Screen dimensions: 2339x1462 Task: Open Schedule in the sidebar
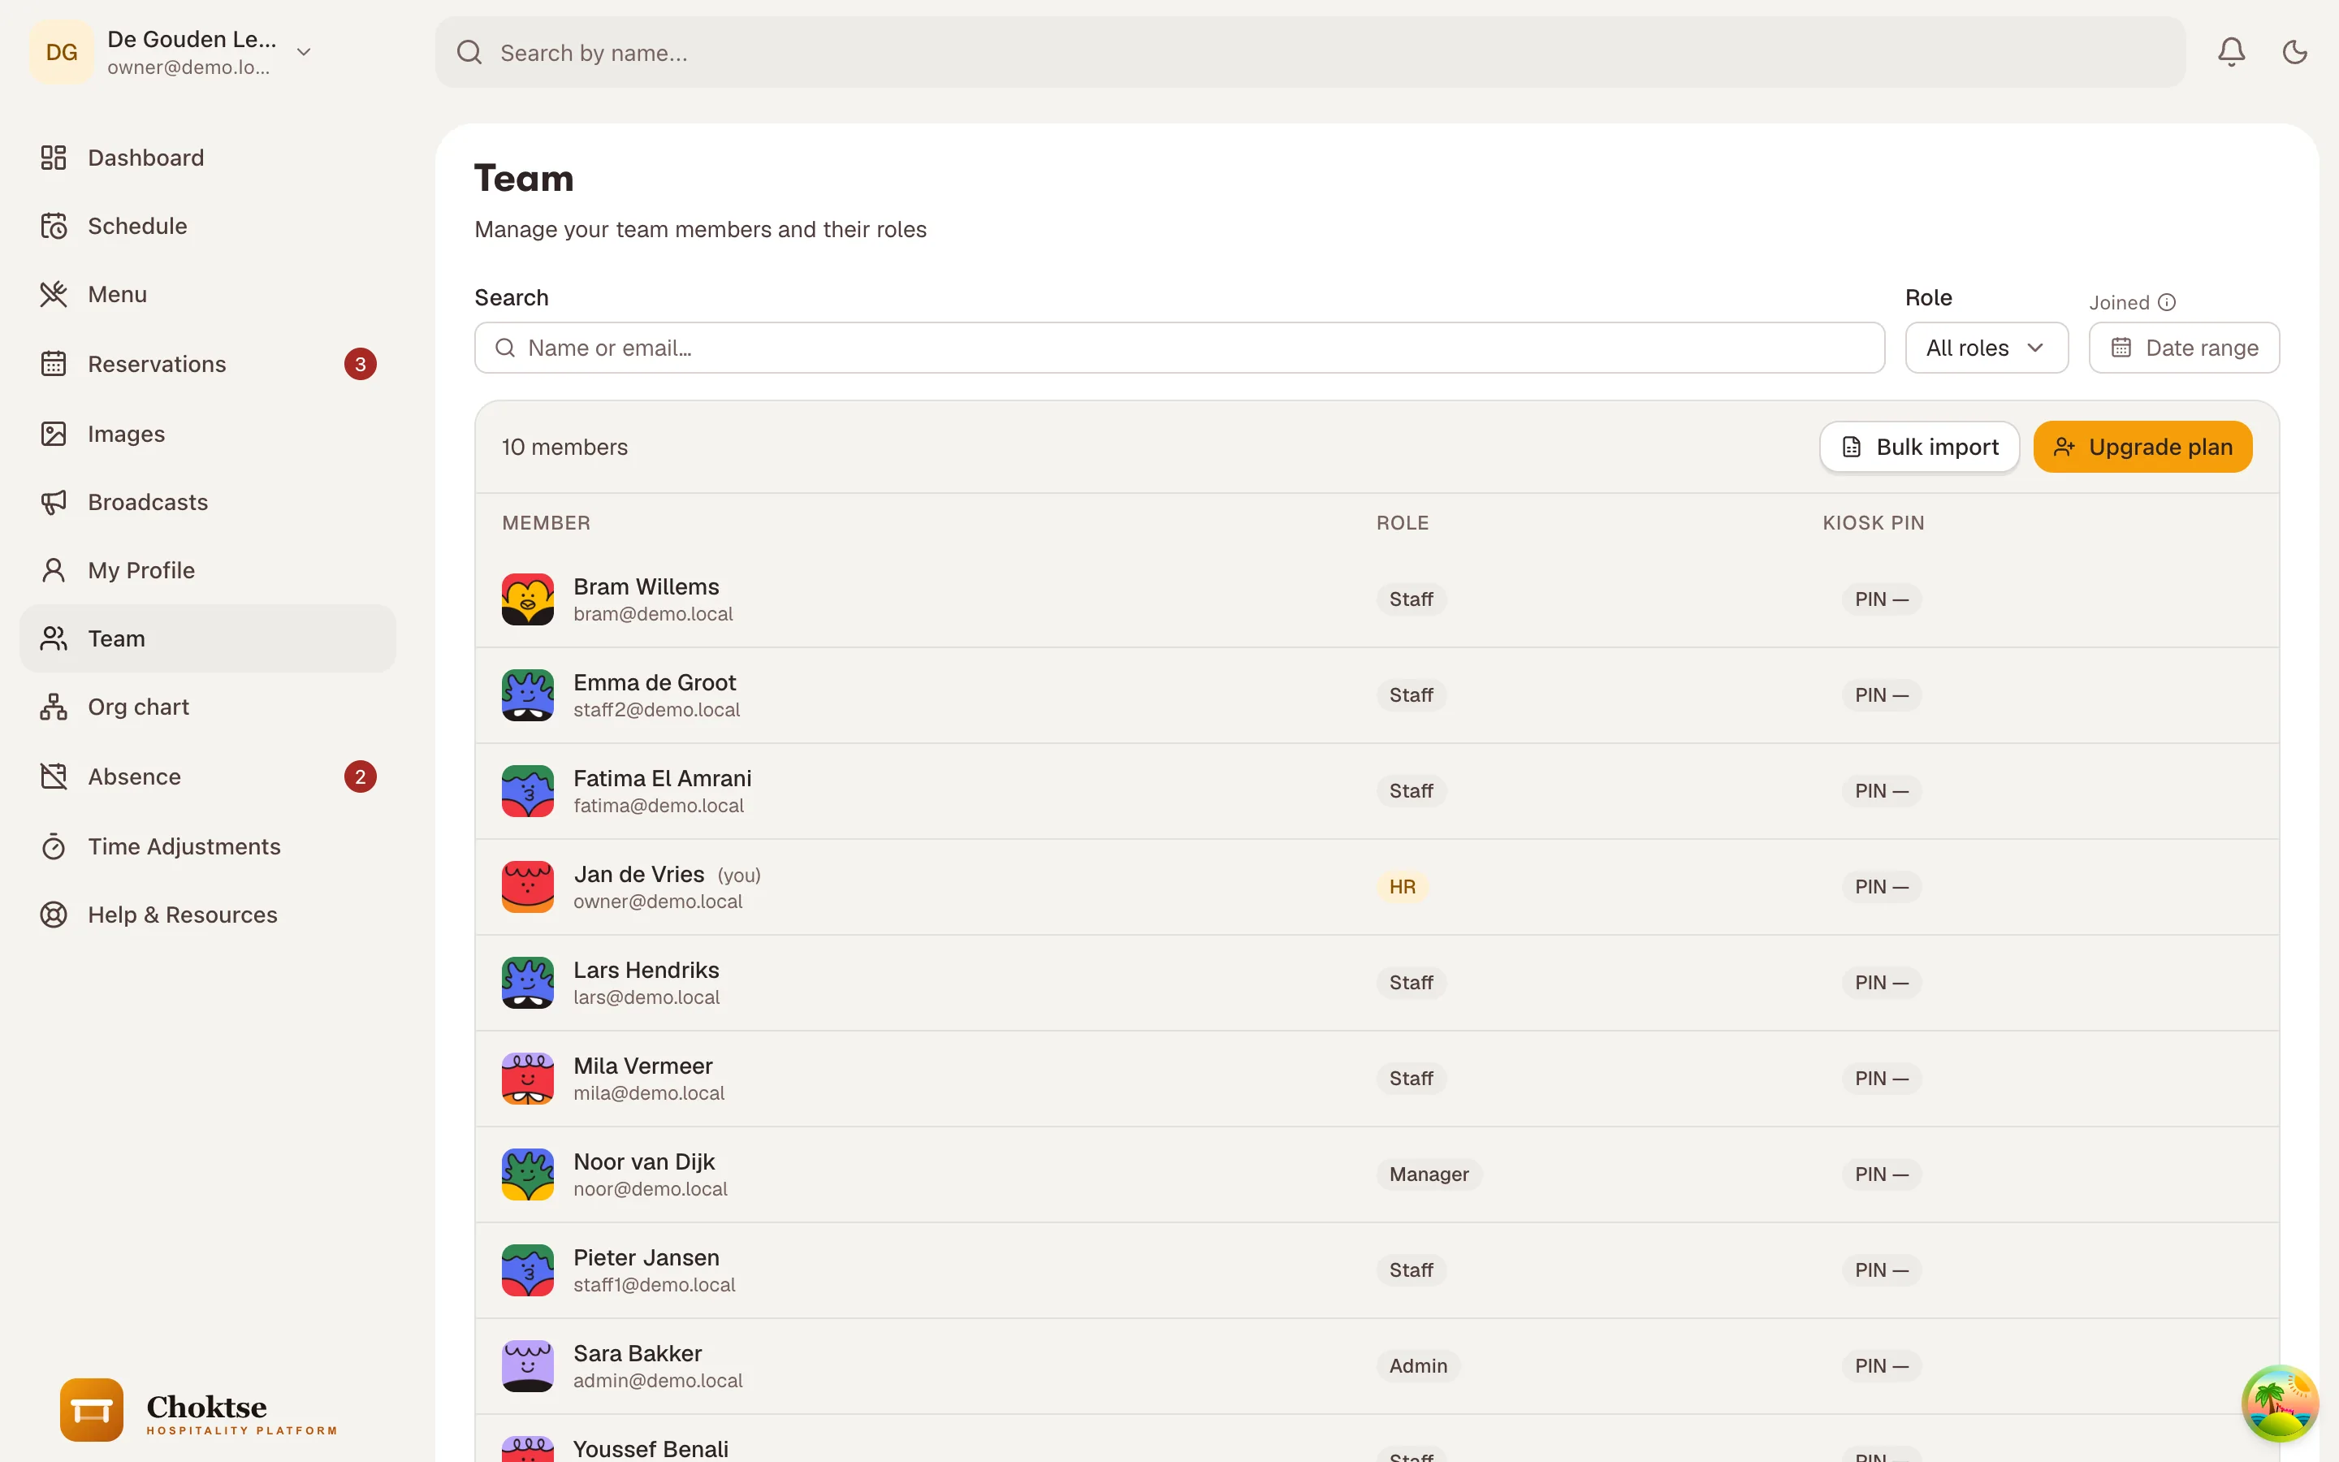click(207, 227)
